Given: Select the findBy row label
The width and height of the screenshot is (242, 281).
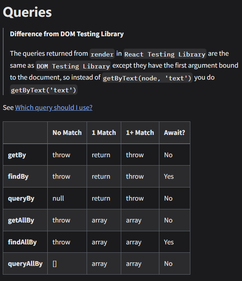Looking at the screenshot, I should 18,176.
